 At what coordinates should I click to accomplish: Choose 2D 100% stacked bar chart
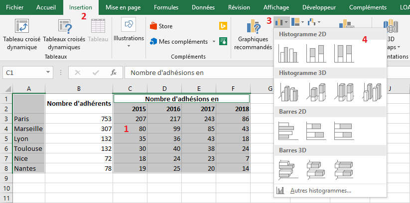(344, 131)
